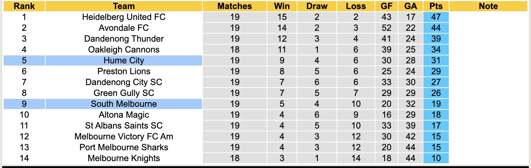The height and width of the screenshot is (168, 531).
Task: Click Melbourne Victory FC Am team name
Action: pyautogui.click(x=124, y=136)
